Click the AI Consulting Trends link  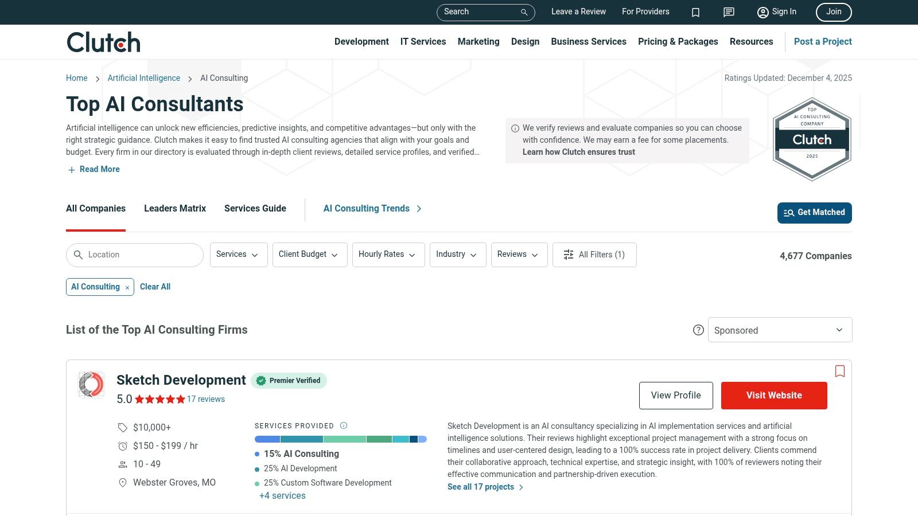click(x=367, y=209)
